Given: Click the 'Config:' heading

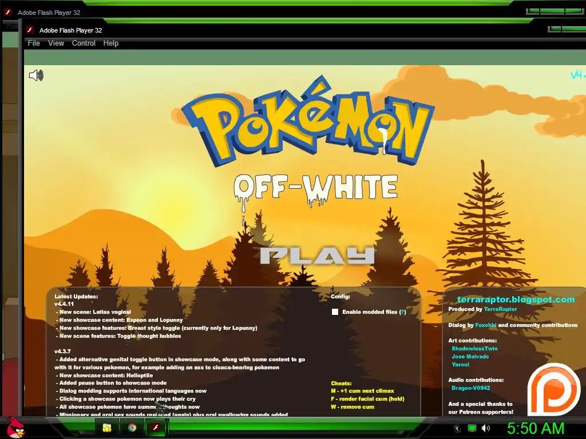Looking at the screenshot, I should tap(340, 297).
